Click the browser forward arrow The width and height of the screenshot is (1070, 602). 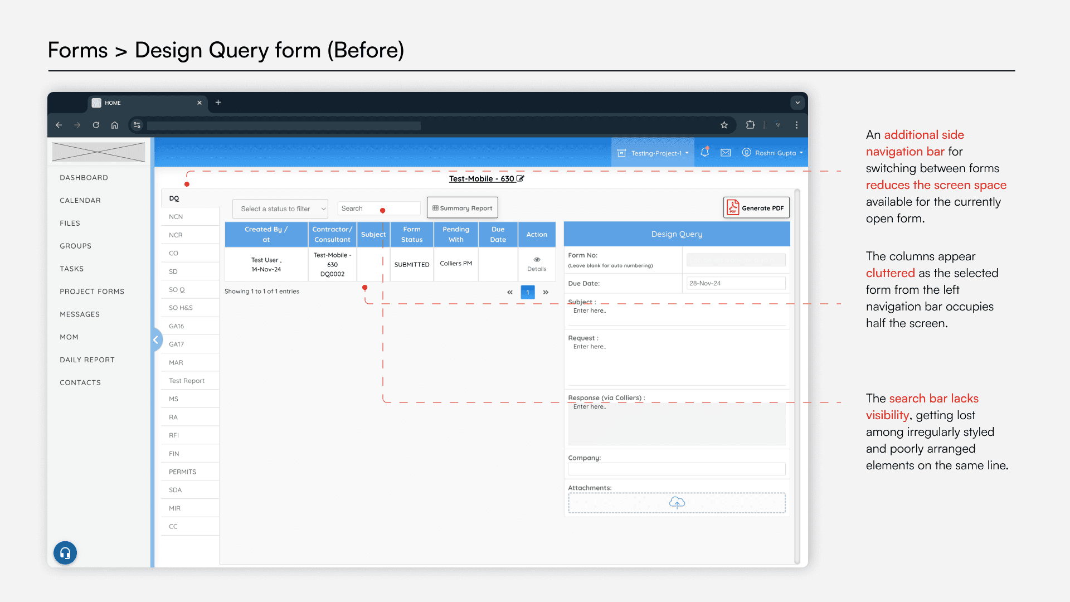click(77, 125)
